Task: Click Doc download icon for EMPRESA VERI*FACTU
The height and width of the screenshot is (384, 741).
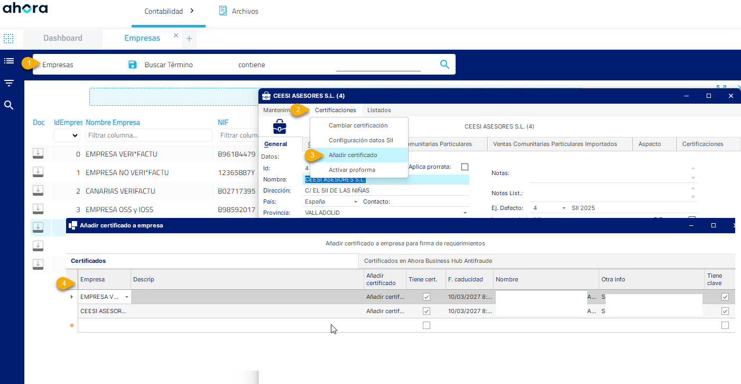Action: (x=38, y=153)
